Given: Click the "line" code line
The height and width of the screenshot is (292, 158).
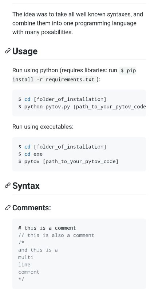Looking at the screenshot, I should (x=24, y=264).
